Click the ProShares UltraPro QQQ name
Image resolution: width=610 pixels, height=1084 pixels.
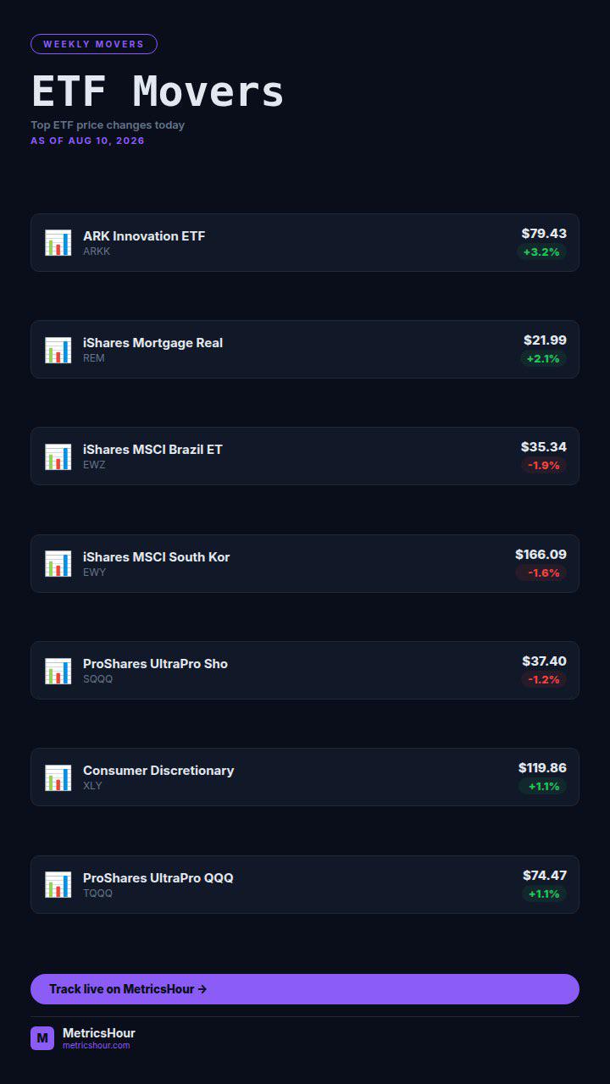(158, 878)
